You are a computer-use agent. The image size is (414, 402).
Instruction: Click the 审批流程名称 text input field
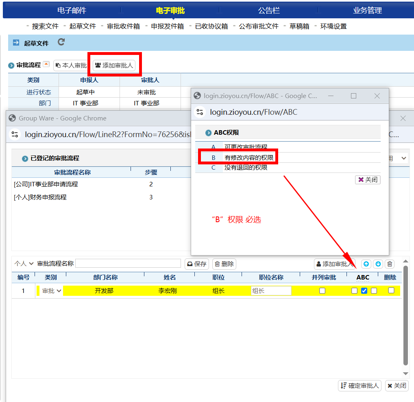tap(128, 263)
